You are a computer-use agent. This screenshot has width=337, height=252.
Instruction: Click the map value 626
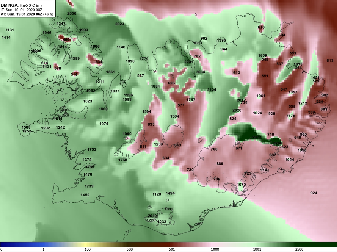point(171,83)
